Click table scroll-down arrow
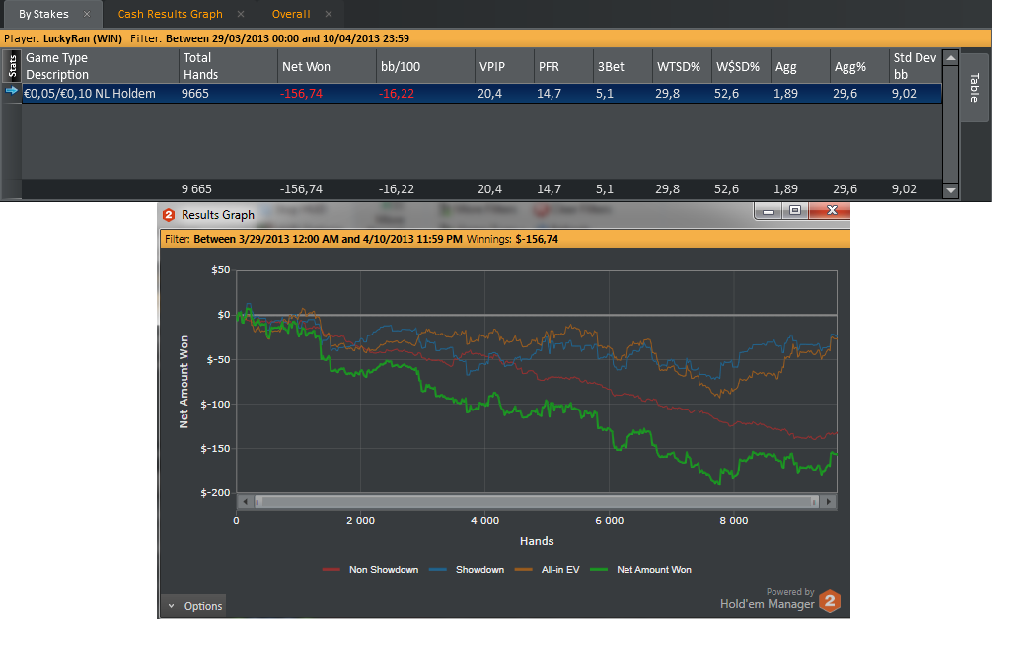Viewport: 1030px width, 671px height. coord(950,191)
